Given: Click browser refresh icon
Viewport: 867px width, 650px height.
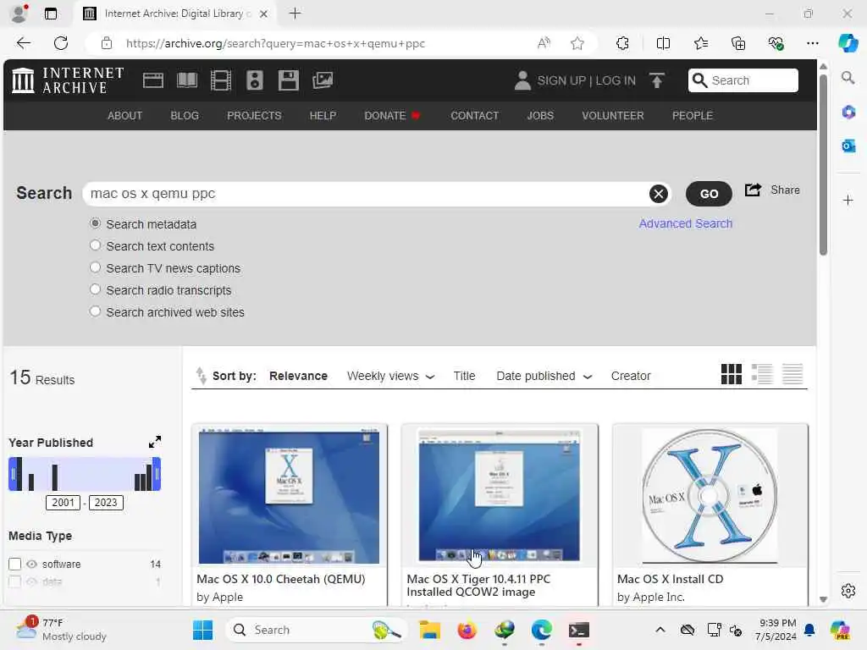Looking at the screenshot, I should pos(61,43).
